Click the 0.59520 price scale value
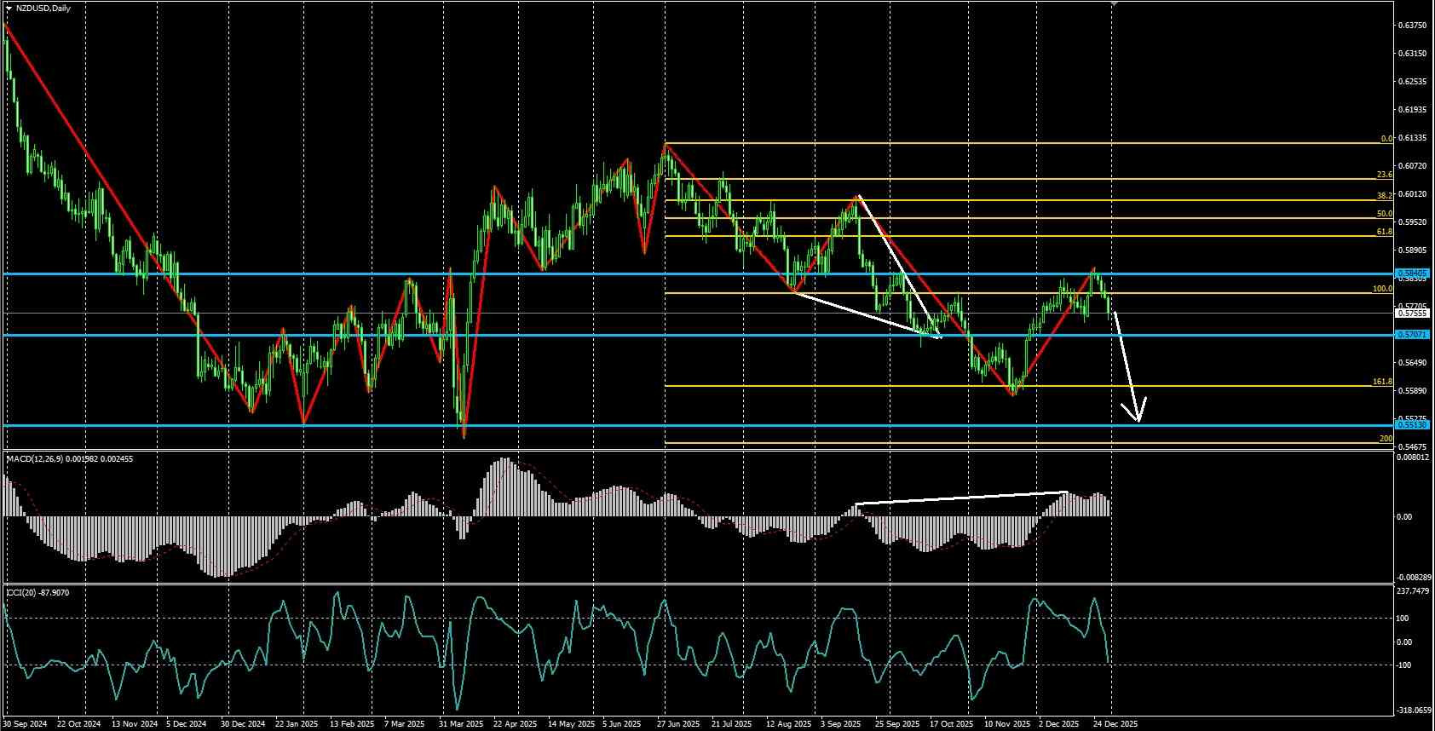Screen dimensions: 1435x731 click(x=1412, y=222)
